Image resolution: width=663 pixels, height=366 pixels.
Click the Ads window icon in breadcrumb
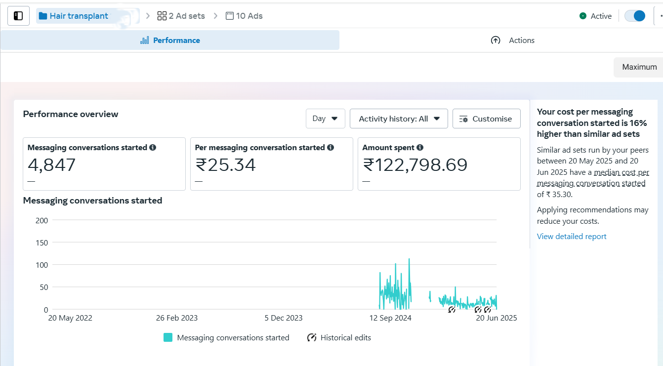(x=229, y=16)
